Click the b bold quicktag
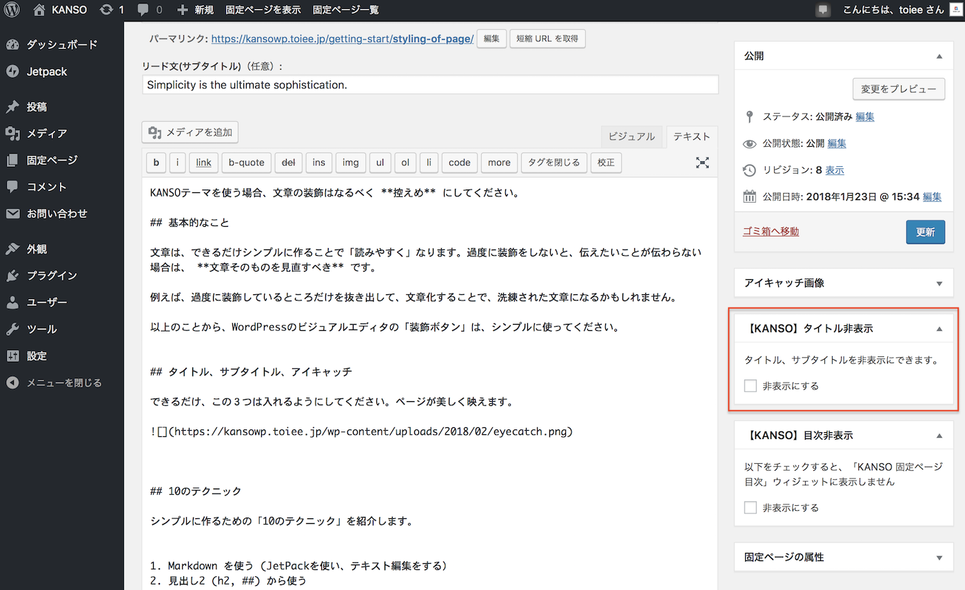This screenshot has height=590, width=965. coord(156,163)
